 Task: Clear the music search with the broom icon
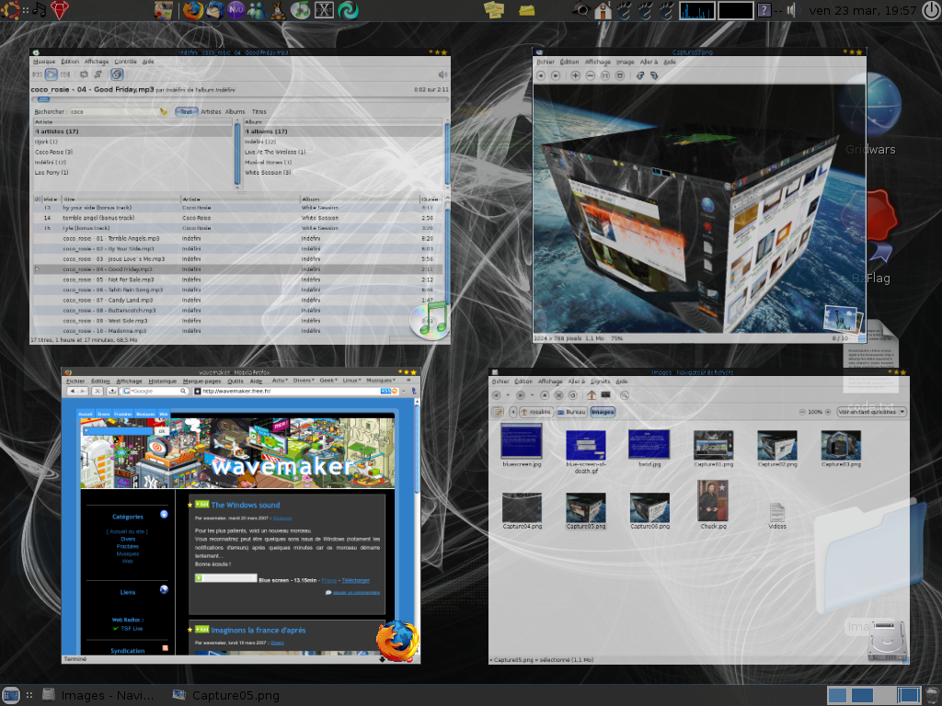(x=164, y=111)
